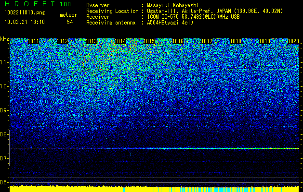This screenshot has width=303, height=192.
Task: Click time marker 1817
Action: (x=207, y=41)
